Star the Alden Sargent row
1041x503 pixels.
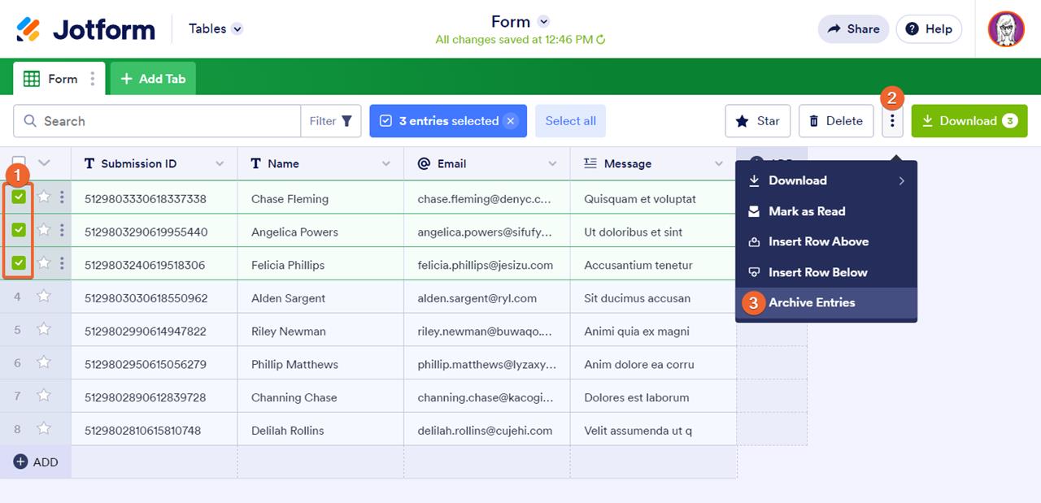pyautogui.click(x=44, y=297)
